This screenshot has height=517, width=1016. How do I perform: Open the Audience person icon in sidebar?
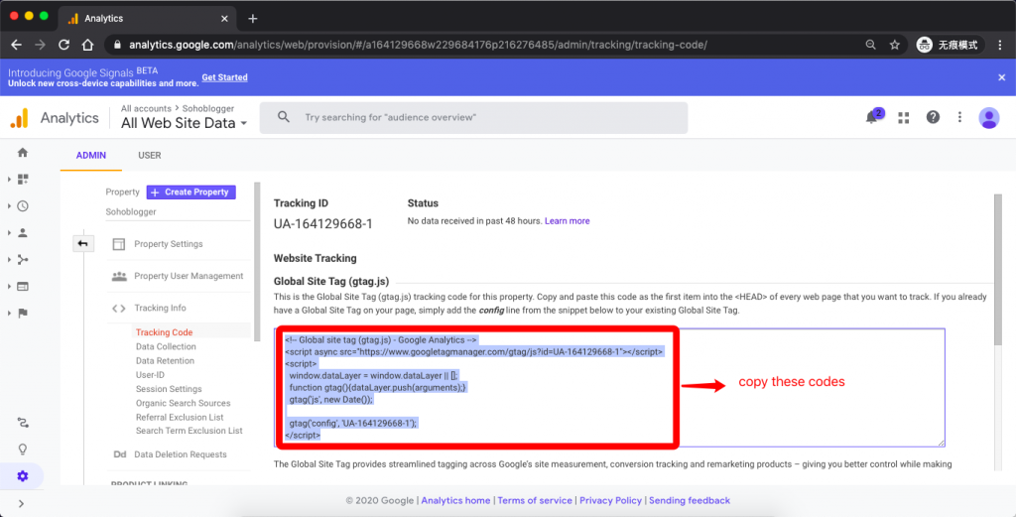(x=23, y=232)
